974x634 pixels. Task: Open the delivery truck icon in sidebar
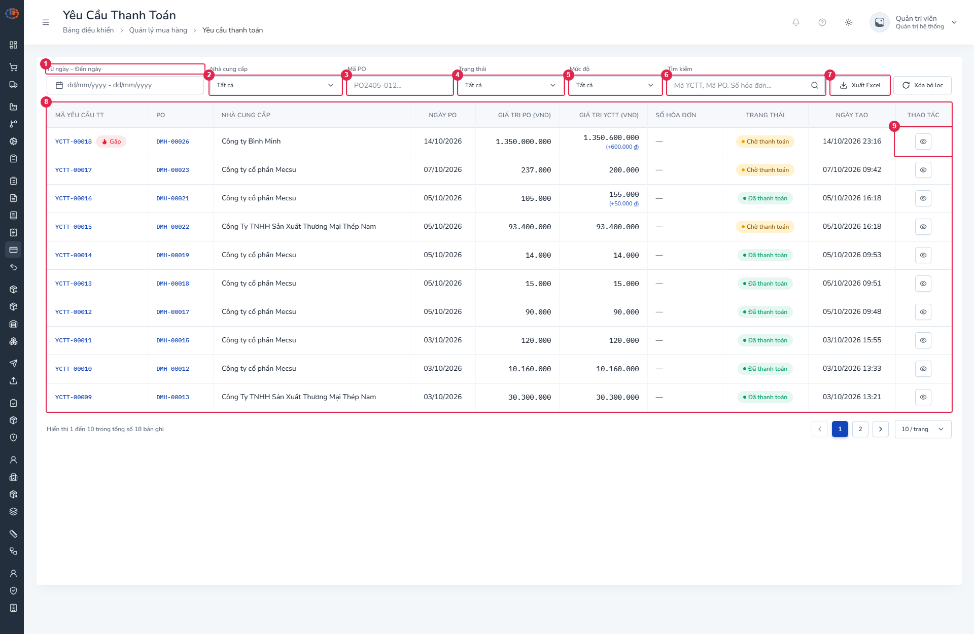13,85
